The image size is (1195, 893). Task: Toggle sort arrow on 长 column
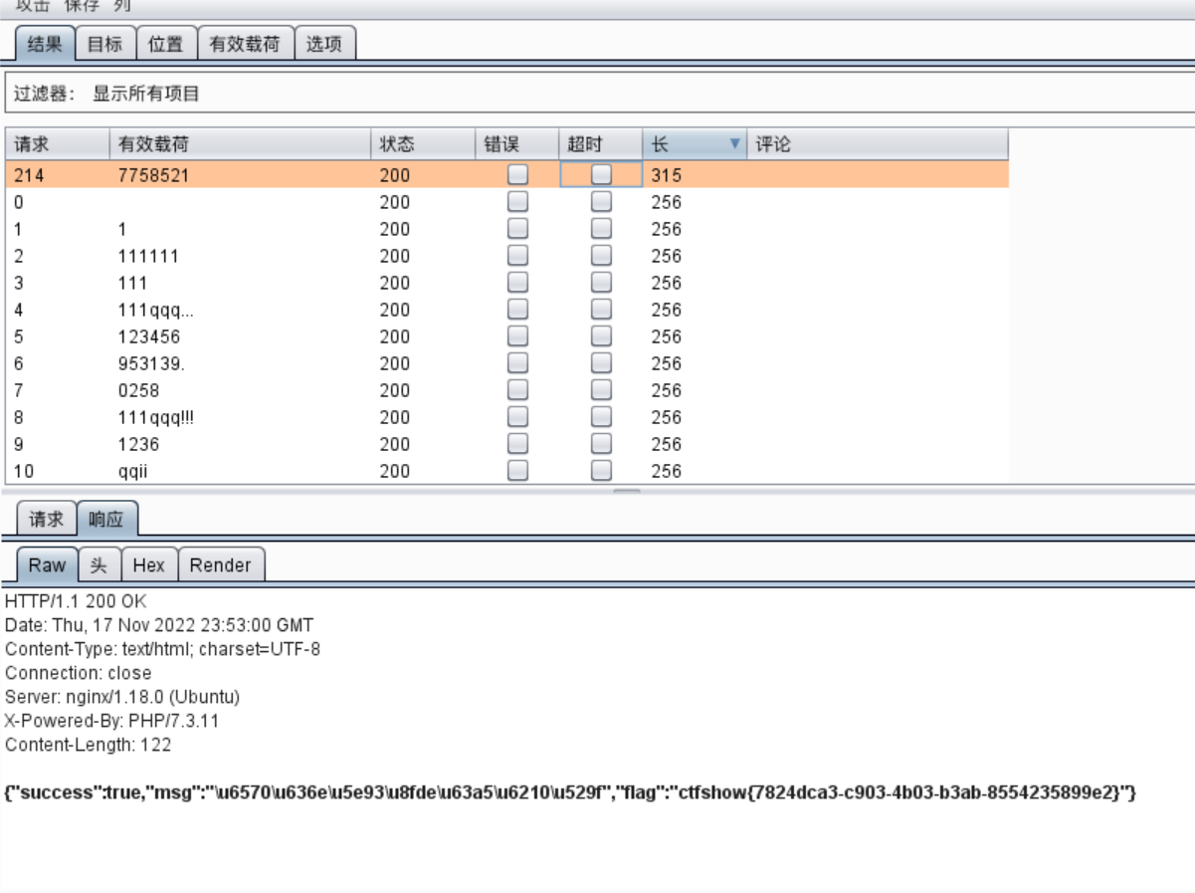pyautogui.click(x=735, y=144)
